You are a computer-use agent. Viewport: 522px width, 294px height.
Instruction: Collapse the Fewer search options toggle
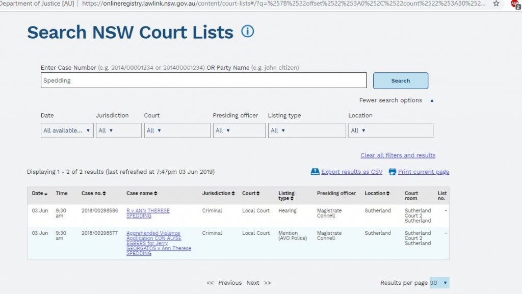(432, 100)
